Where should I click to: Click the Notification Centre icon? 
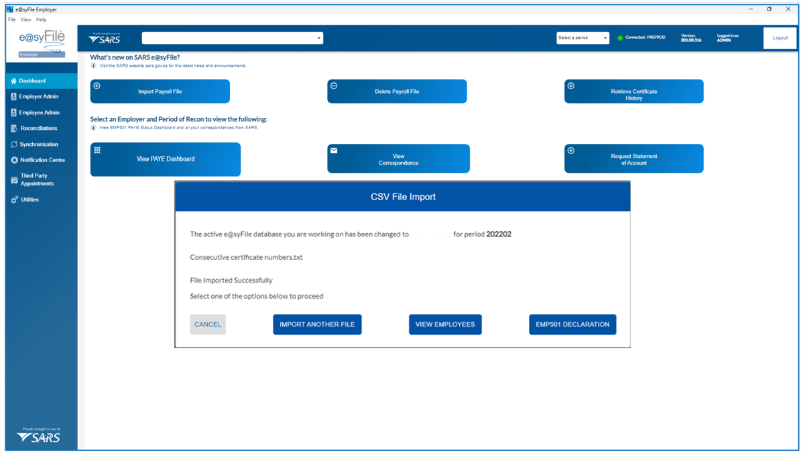coord(14,160)
